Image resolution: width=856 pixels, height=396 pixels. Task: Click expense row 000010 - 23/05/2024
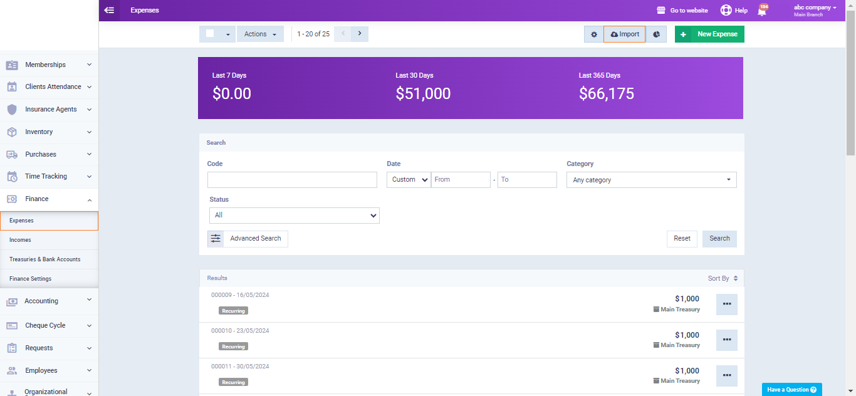point(471,340)
